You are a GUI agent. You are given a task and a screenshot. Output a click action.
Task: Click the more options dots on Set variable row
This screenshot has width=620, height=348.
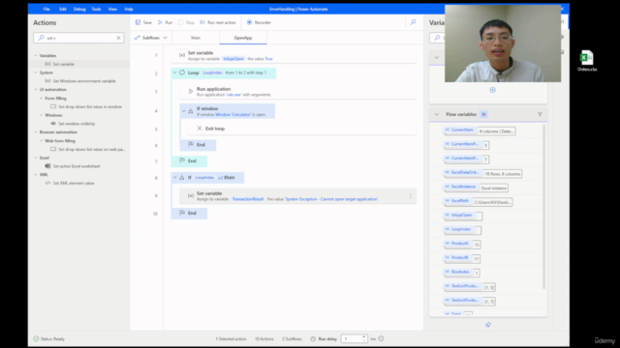(411, 196)
